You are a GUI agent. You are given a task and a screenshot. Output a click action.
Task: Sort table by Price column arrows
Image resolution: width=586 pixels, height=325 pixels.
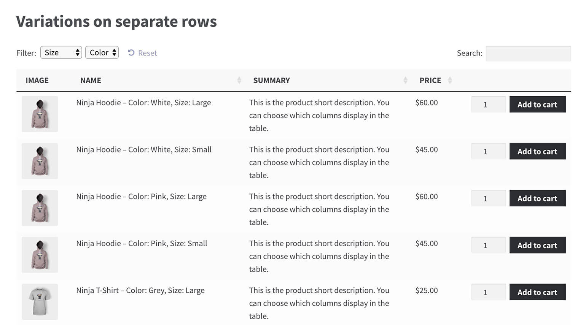click(x=450, y=80)
